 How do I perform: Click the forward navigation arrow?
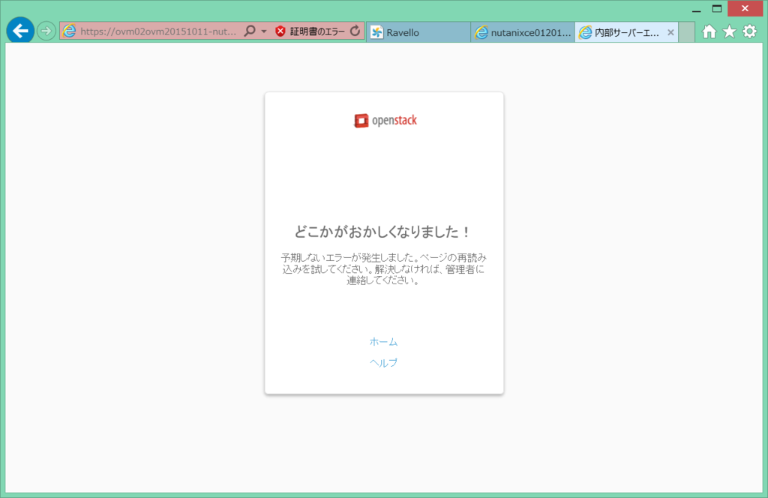coord(46,31)
